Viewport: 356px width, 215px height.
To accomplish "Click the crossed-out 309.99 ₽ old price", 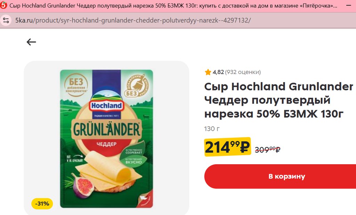I will (x=267, y=149).
